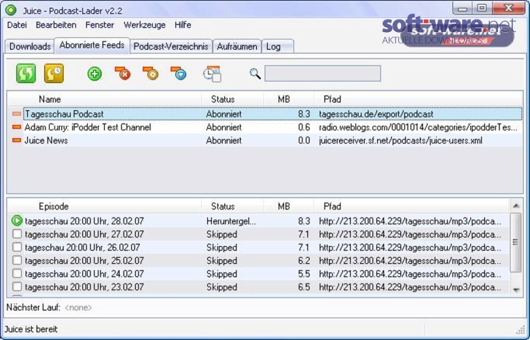Image resolution: width=530 pixels, height=340 pixels.
Task: Click the yellow Catch-up refresh icon with clock
Action: tap(54, 73)
